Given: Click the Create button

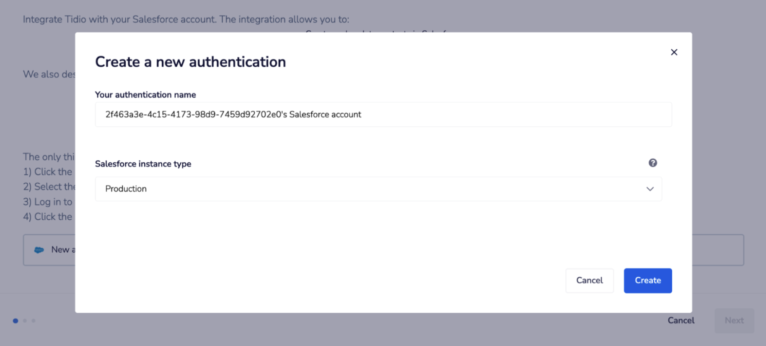Looking at the screenshot, I should pyautogui.click(x=648, y=281).
